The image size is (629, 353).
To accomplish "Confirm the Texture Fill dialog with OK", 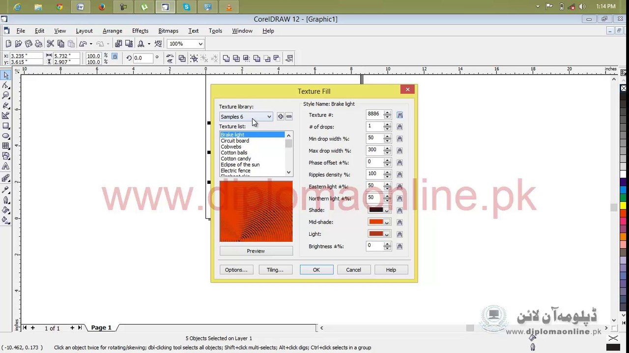I will 316,270.
